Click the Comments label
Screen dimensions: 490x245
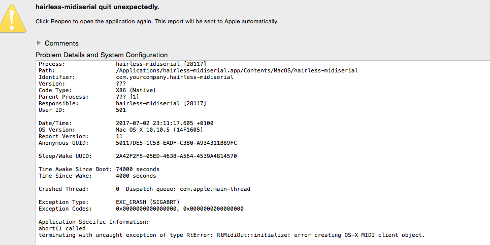tap(61, 43)
